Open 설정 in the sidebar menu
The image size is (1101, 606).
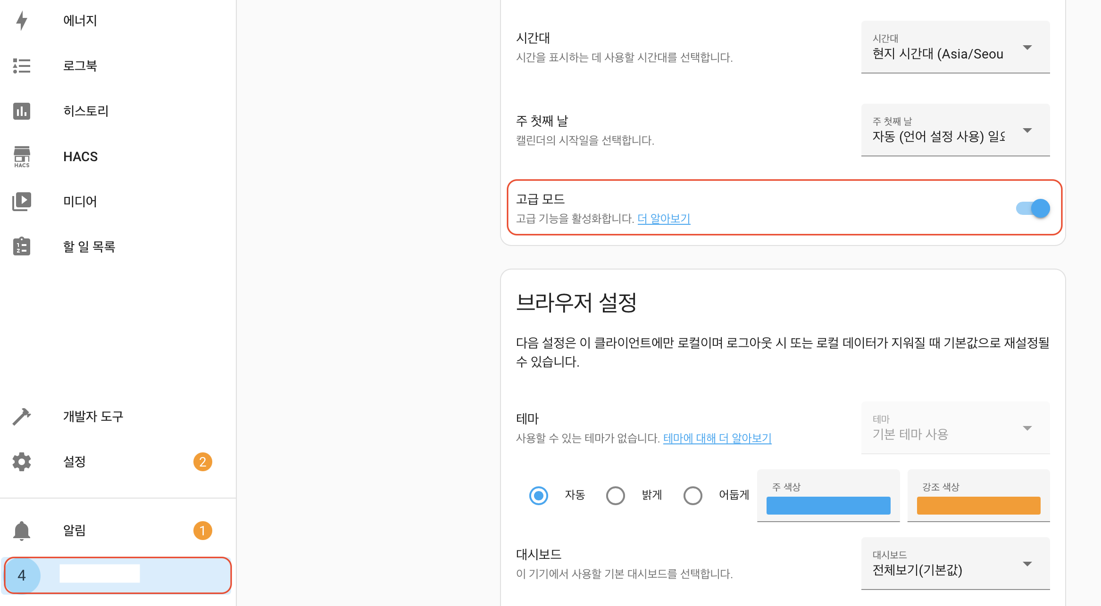75,462
